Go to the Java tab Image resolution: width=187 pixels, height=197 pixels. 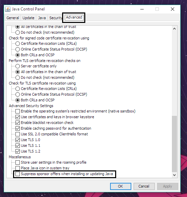[42, 18]
